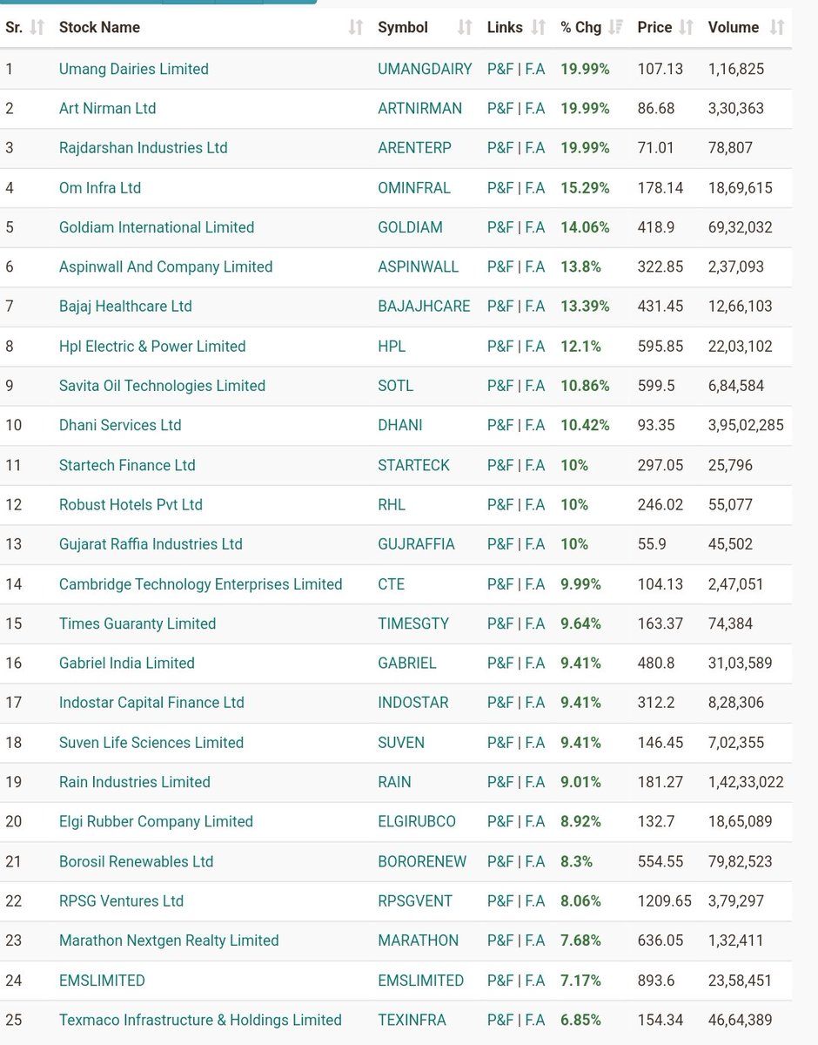818x1045 pixels.
Task: Open RPSG Ventures Ltd link
Action: point(121,901)
